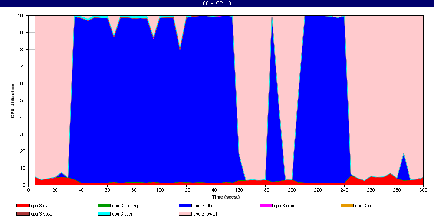Click the 300 tick on the time axis

(x=423, y=190)
